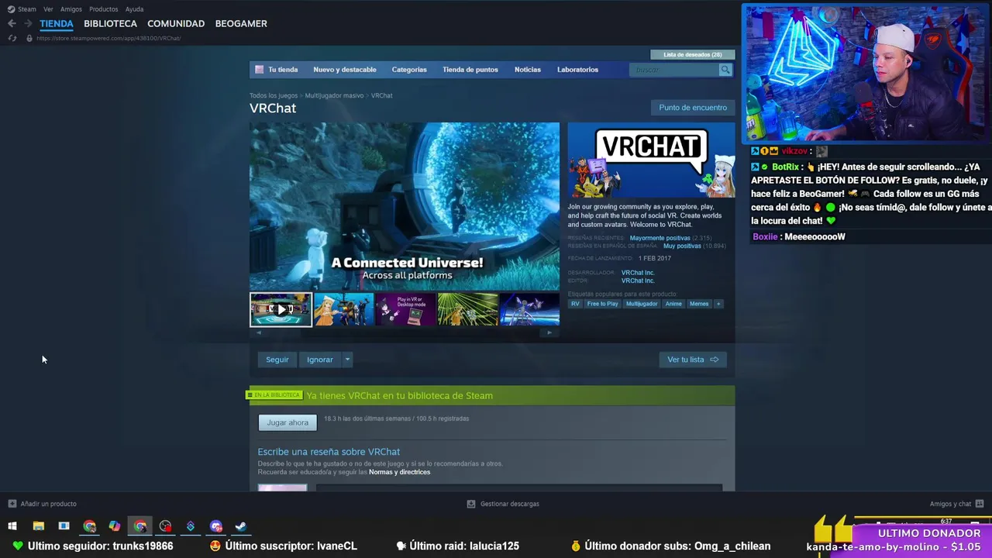Open Copilot from the taskbar
The height and width of the screenshot is (558, 992).
(115, 526)
